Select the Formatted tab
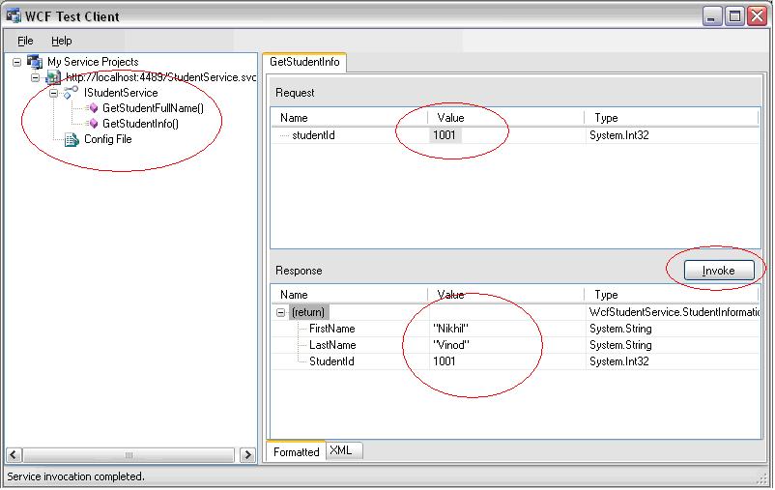 pos(297,451)
